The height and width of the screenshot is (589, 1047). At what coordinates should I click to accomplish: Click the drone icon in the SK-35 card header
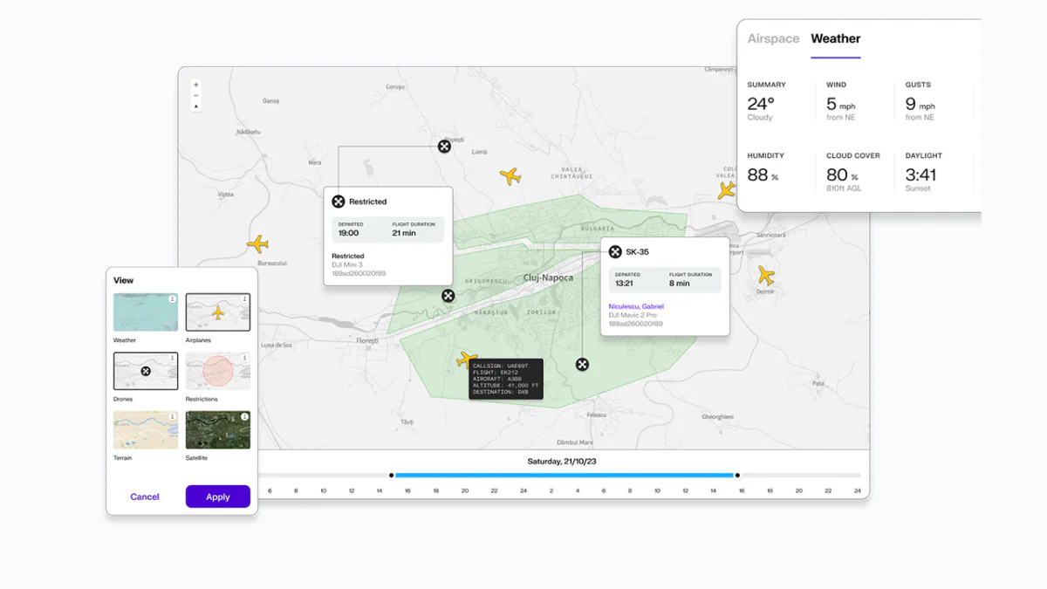click(x=615, y=251)
